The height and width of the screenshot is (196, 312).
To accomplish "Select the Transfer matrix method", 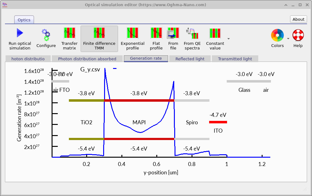I will (x=70, y=39).
